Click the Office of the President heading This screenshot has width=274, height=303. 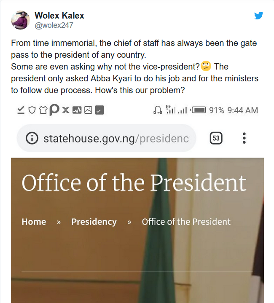point(134,183)
